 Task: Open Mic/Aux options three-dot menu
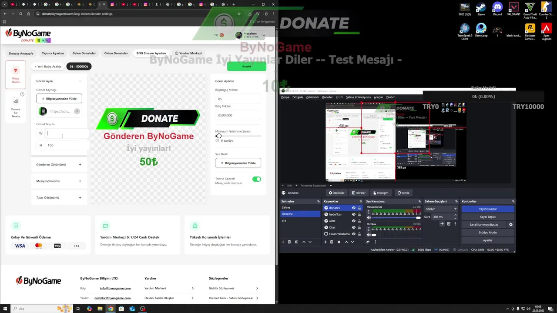pos(369,229)
